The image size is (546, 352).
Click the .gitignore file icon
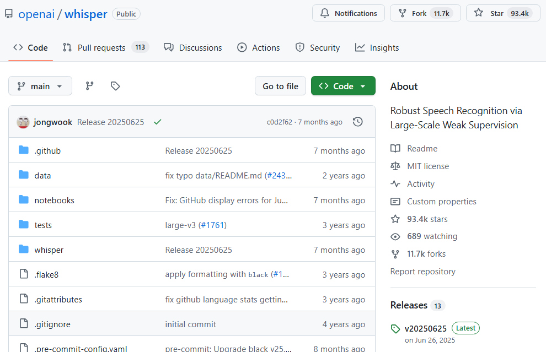[24, 323]
